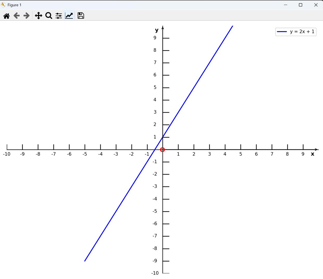323x279 pixels.
Task: Click the 9 tick label on the x axis
Action: point(303,154)
